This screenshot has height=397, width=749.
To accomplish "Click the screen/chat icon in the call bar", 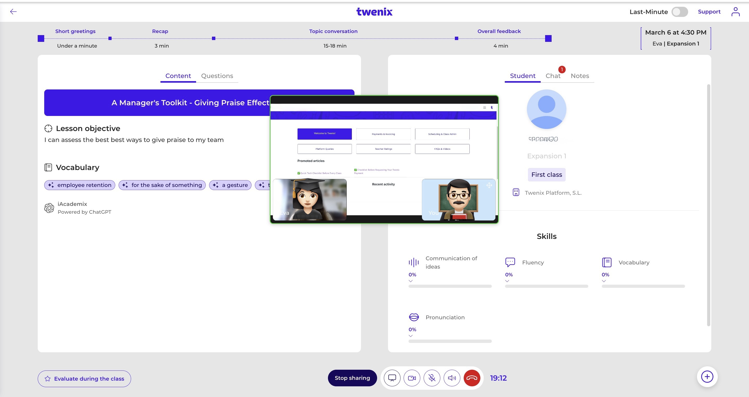I will (x=392, y=378).
